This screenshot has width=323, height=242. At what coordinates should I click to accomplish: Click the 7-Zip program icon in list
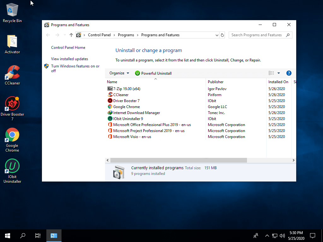110,89
